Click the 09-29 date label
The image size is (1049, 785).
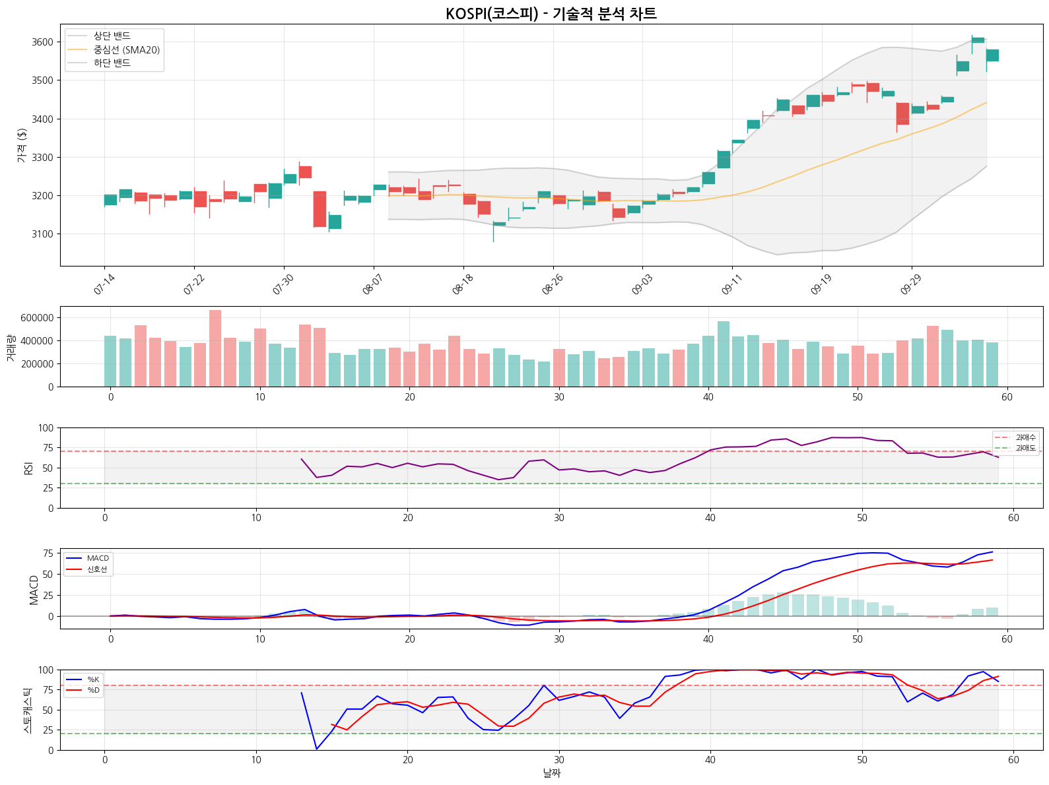pyautogui.click(x=911, y=285)
